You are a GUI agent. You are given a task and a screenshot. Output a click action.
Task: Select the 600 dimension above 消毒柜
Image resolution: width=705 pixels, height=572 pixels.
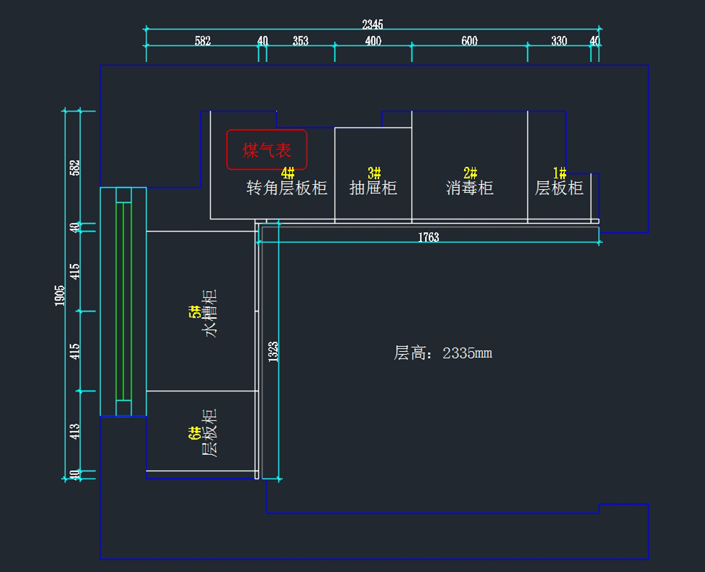469,41
